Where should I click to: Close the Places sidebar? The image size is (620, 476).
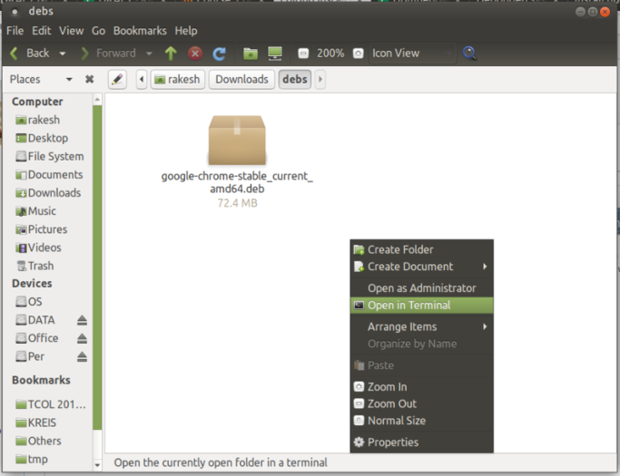coord(89,80)
